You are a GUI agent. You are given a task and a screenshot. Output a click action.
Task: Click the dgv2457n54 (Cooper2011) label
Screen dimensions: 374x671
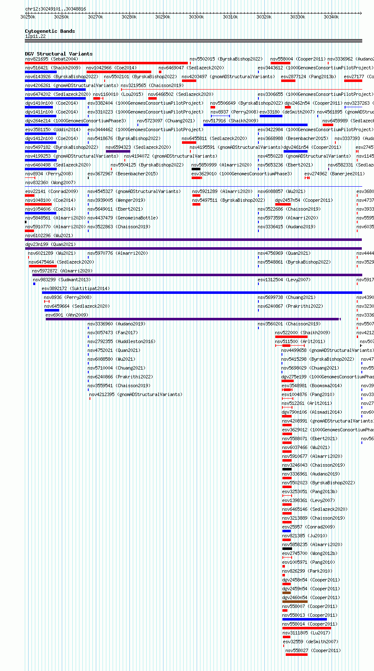coord(304,200)
